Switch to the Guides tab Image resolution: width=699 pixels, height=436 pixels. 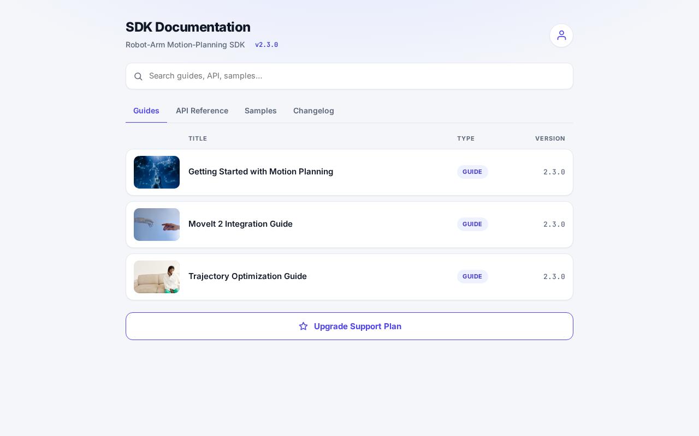coord(146,111)
